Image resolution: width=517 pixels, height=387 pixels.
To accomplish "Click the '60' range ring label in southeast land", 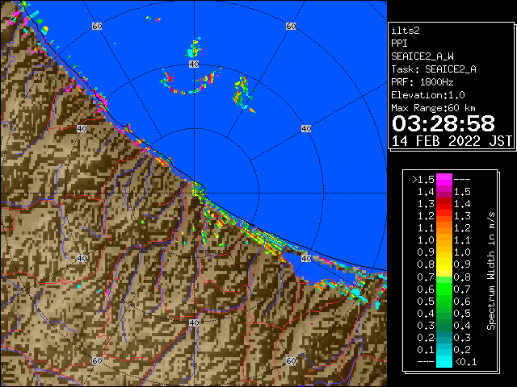I will (x=291, y=360).
